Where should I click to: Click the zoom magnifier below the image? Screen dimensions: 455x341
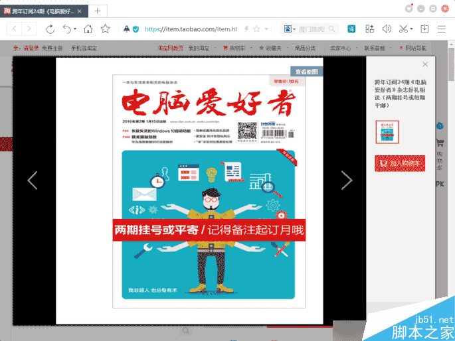pos(185,330)
